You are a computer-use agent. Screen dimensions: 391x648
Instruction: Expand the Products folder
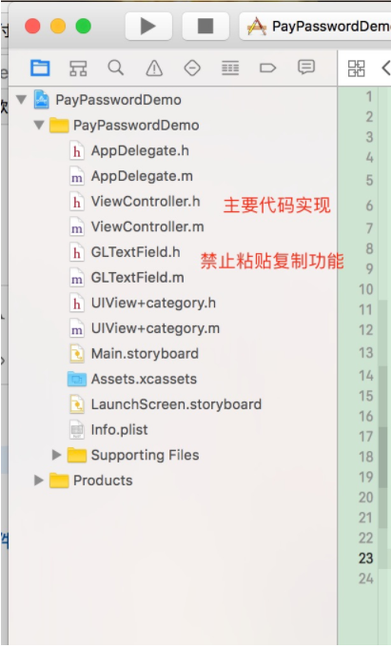point(39,481)
